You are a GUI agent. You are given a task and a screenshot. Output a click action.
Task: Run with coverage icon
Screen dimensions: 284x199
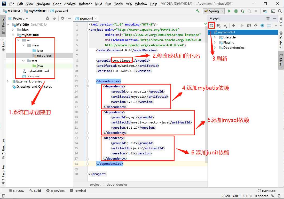pos(242,11)
